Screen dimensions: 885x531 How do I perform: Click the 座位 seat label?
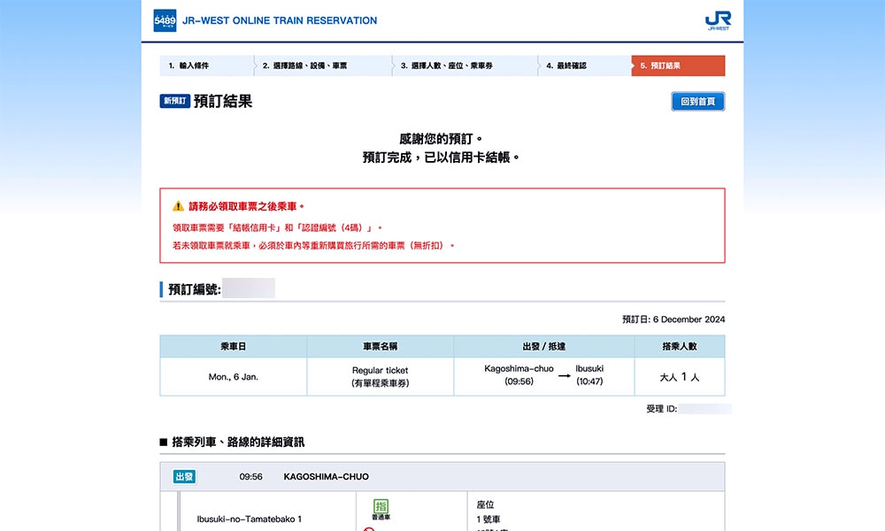pyautogui.click(x=485, y=504)
